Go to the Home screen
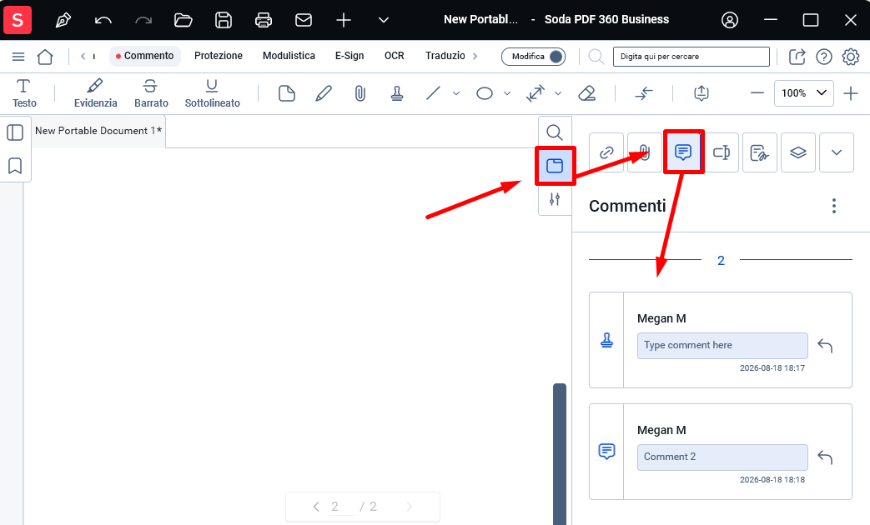Screen dimensions: 870x525 coord(45,57)
